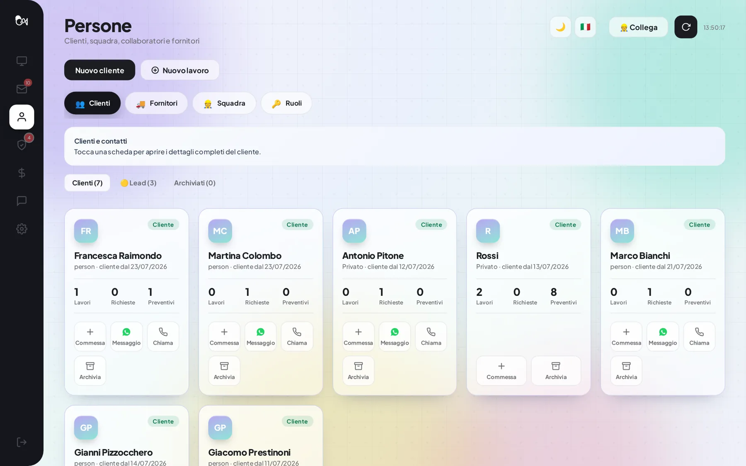Open Martina Colombo's MC avatar

(x=220, y=231)
